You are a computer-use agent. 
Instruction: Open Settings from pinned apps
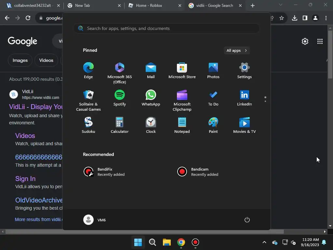[x=245, y=71]
